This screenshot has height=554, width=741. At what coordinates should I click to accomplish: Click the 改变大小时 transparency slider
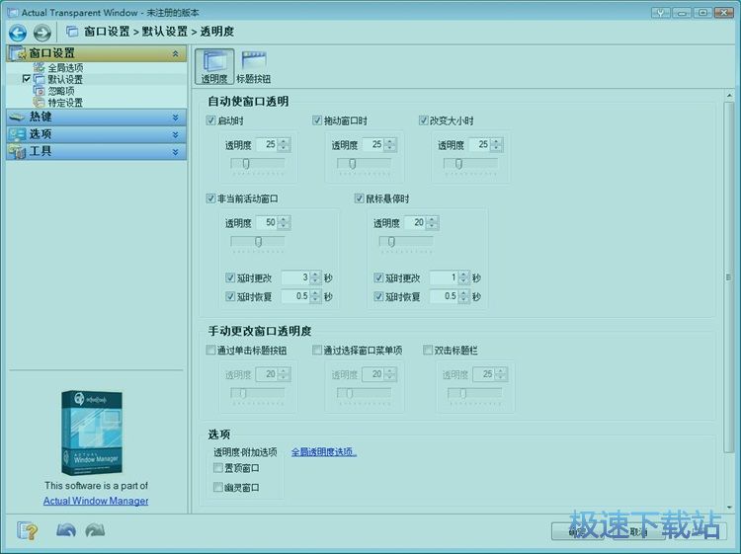pos(470,164)
